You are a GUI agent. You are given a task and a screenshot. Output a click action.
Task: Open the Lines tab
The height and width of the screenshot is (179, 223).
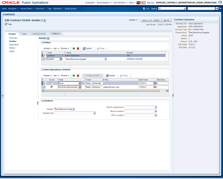point(24,34)
